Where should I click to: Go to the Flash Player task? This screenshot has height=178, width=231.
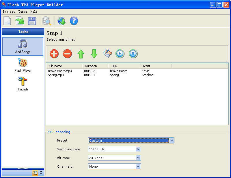[x=23, y=65]
